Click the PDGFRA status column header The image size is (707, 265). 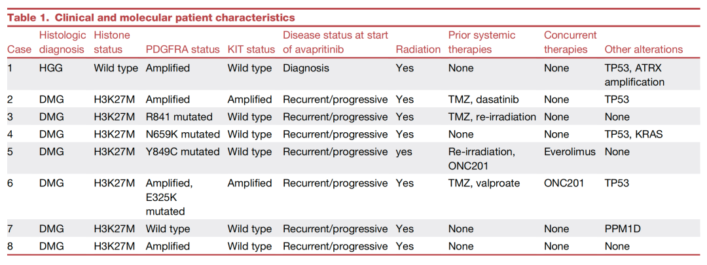(183, 49)
